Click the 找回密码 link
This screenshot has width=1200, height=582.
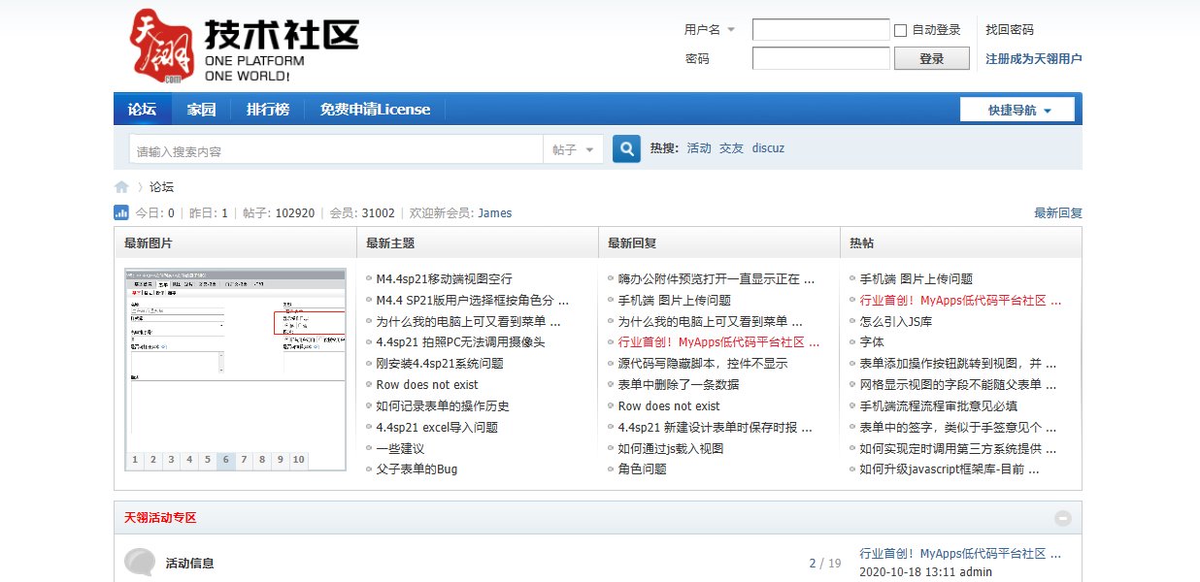1009,30
